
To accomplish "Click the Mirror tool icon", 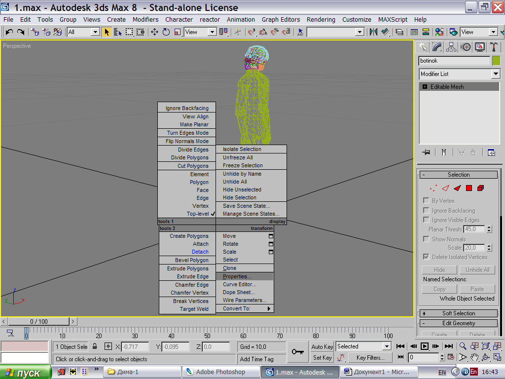I will pos(374,32).
